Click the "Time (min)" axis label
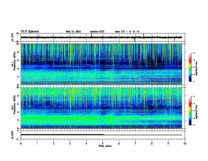The image size is (208, 161). click(x=105, y=146)
